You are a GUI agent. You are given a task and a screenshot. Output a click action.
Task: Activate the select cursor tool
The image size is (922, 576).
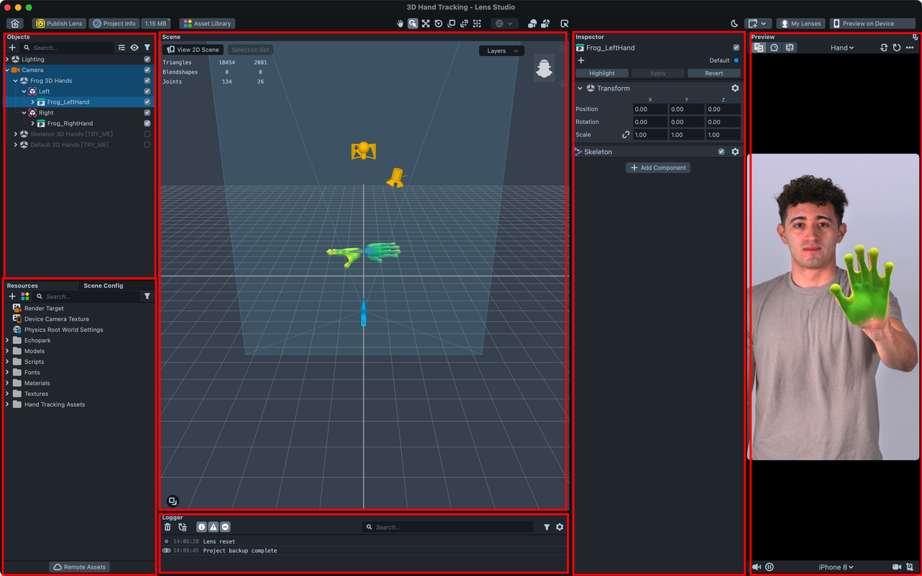pos(413,24)
